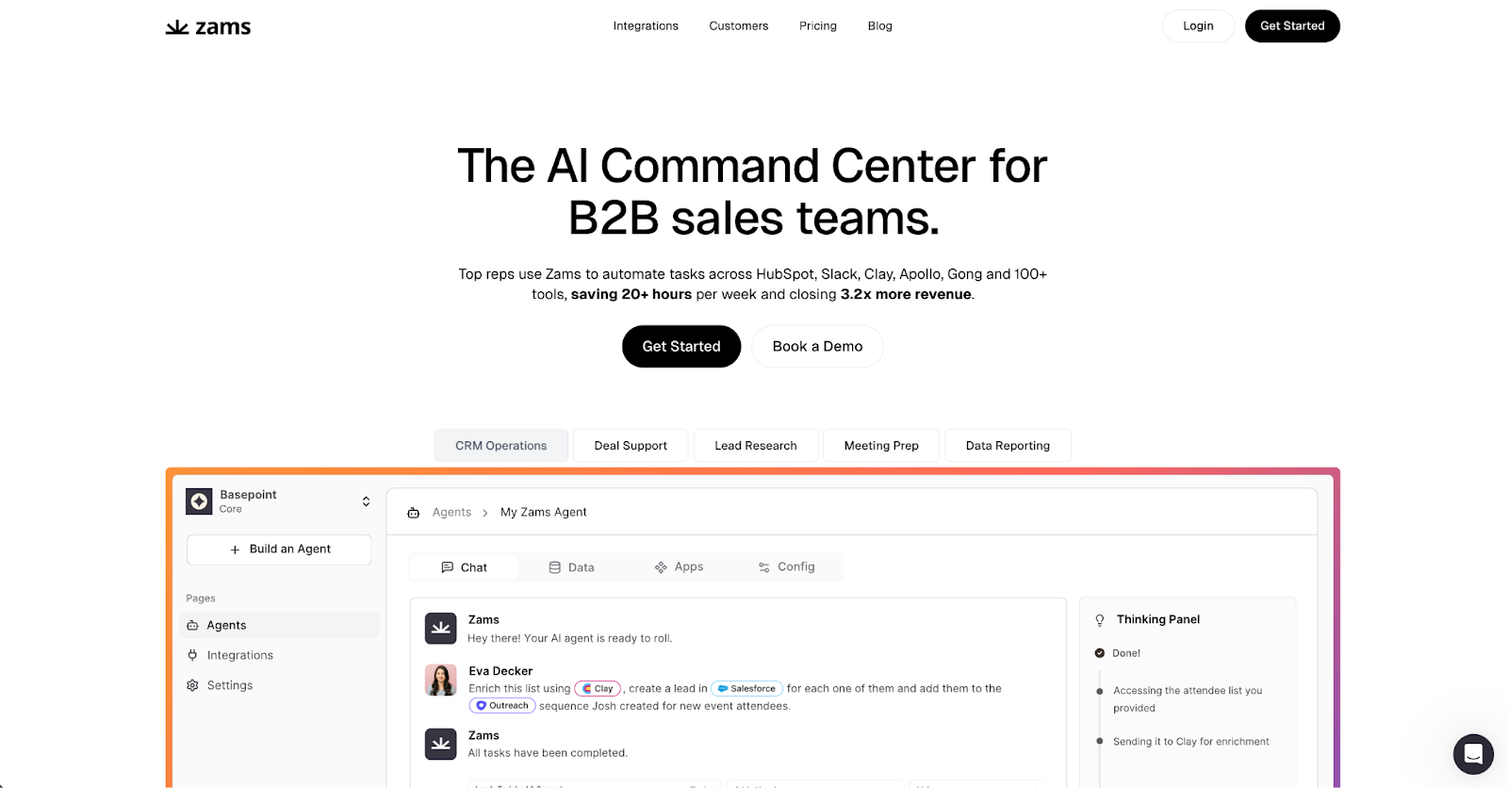Open the chat support widget bubble

(x=1473, y=754)
